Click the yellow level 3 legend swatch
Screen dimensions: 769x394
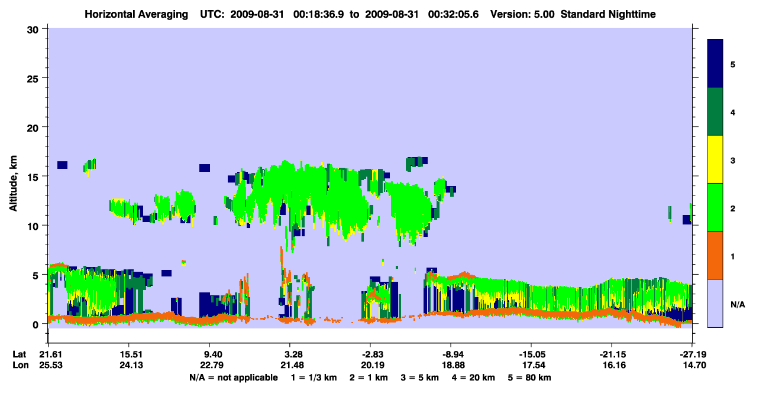(715, 159)
